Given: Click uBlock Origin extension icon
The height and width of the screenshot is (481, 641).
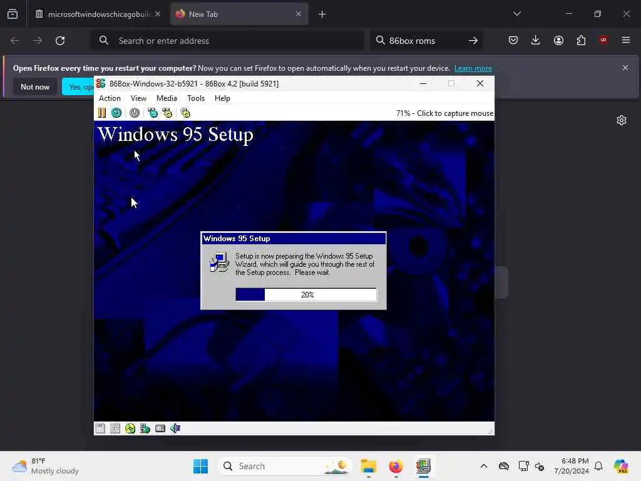Looking at the screenshot, I should [603, 40].
